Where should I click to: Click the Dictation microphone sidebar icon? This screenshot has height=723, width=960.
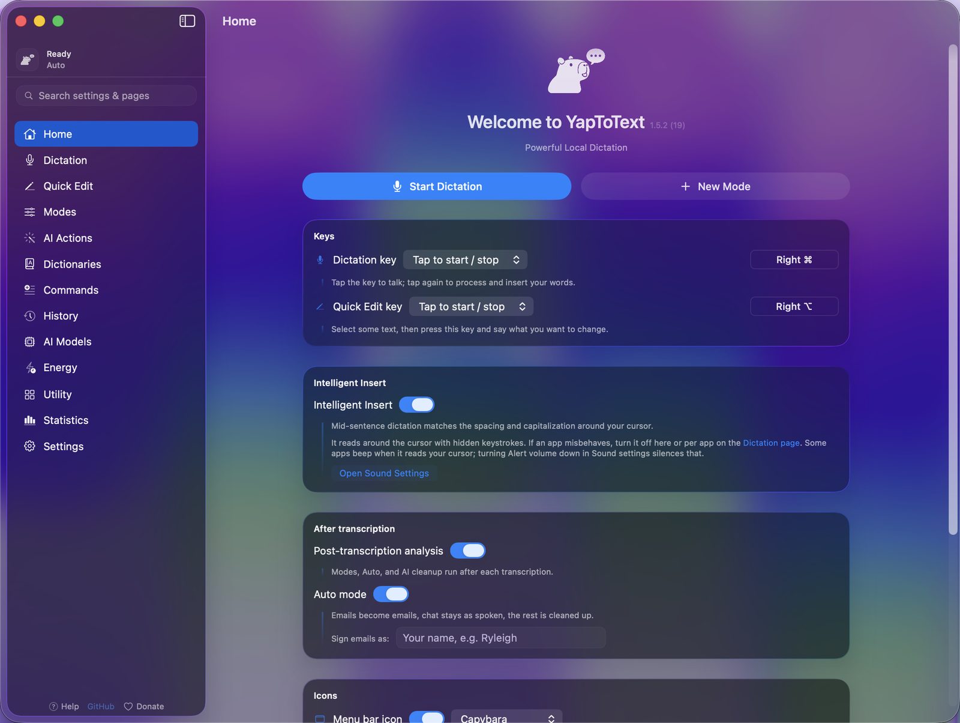tap(29, 160)
